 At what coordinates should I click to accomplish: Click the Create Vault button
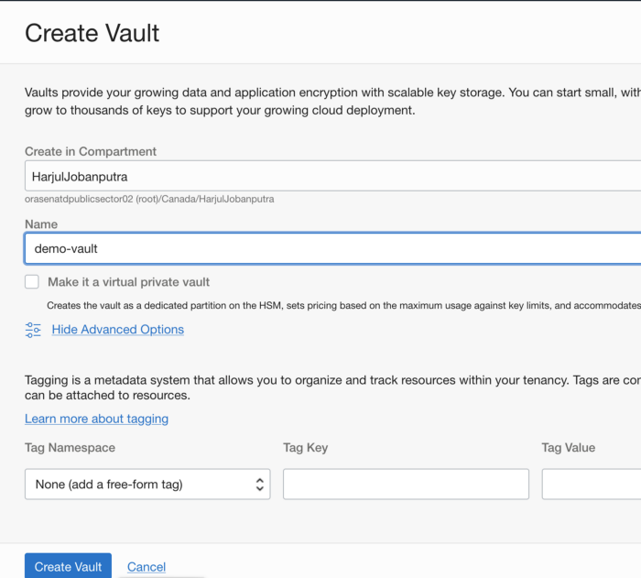68,567
